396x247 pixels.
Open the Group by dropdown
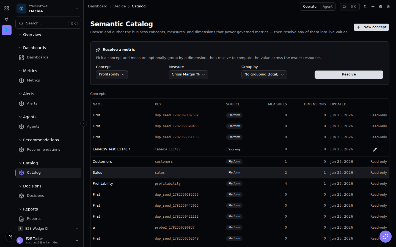tap(264, 75)
